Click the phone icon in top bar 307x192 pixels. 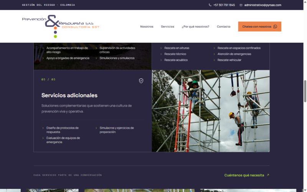(x=210, y=5)
